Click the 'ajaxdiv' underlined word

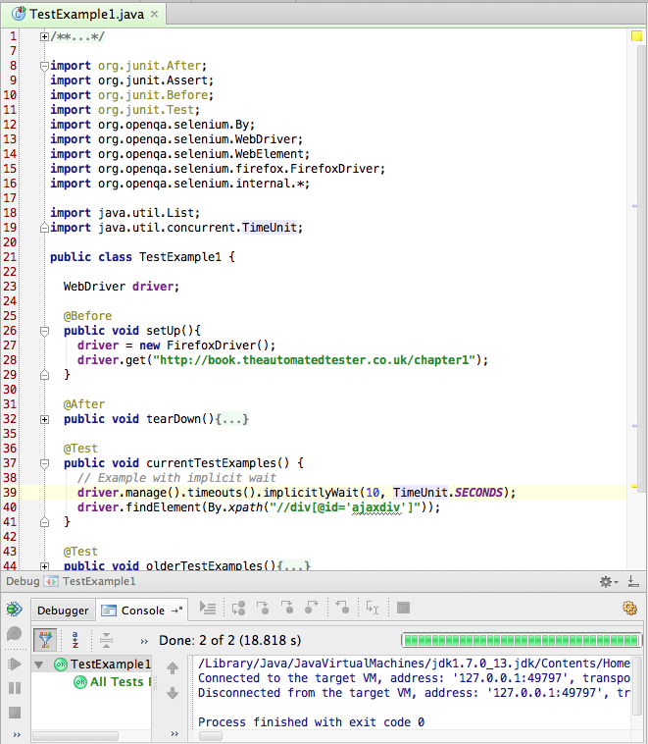pyautogui.click(x=376, y=507)
